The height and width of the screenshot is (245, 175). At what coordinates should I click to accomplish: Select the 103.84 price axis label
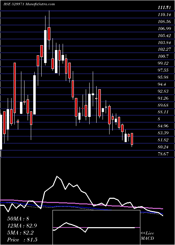click(164, 42)
